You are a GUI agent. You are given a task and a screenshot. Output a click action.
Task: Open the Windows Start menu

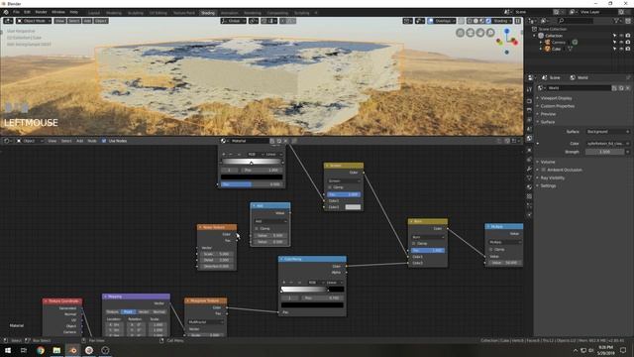[x=8, y=350]
